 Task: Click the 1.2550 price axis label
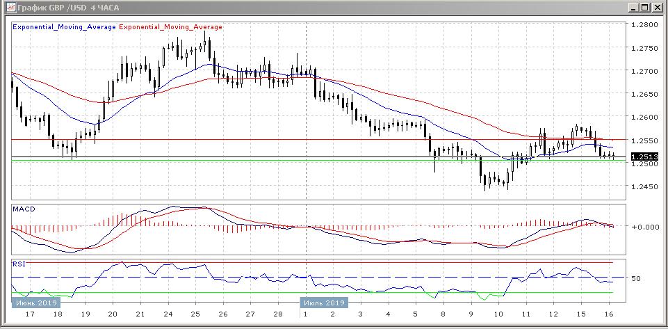(x=644, y=141)
